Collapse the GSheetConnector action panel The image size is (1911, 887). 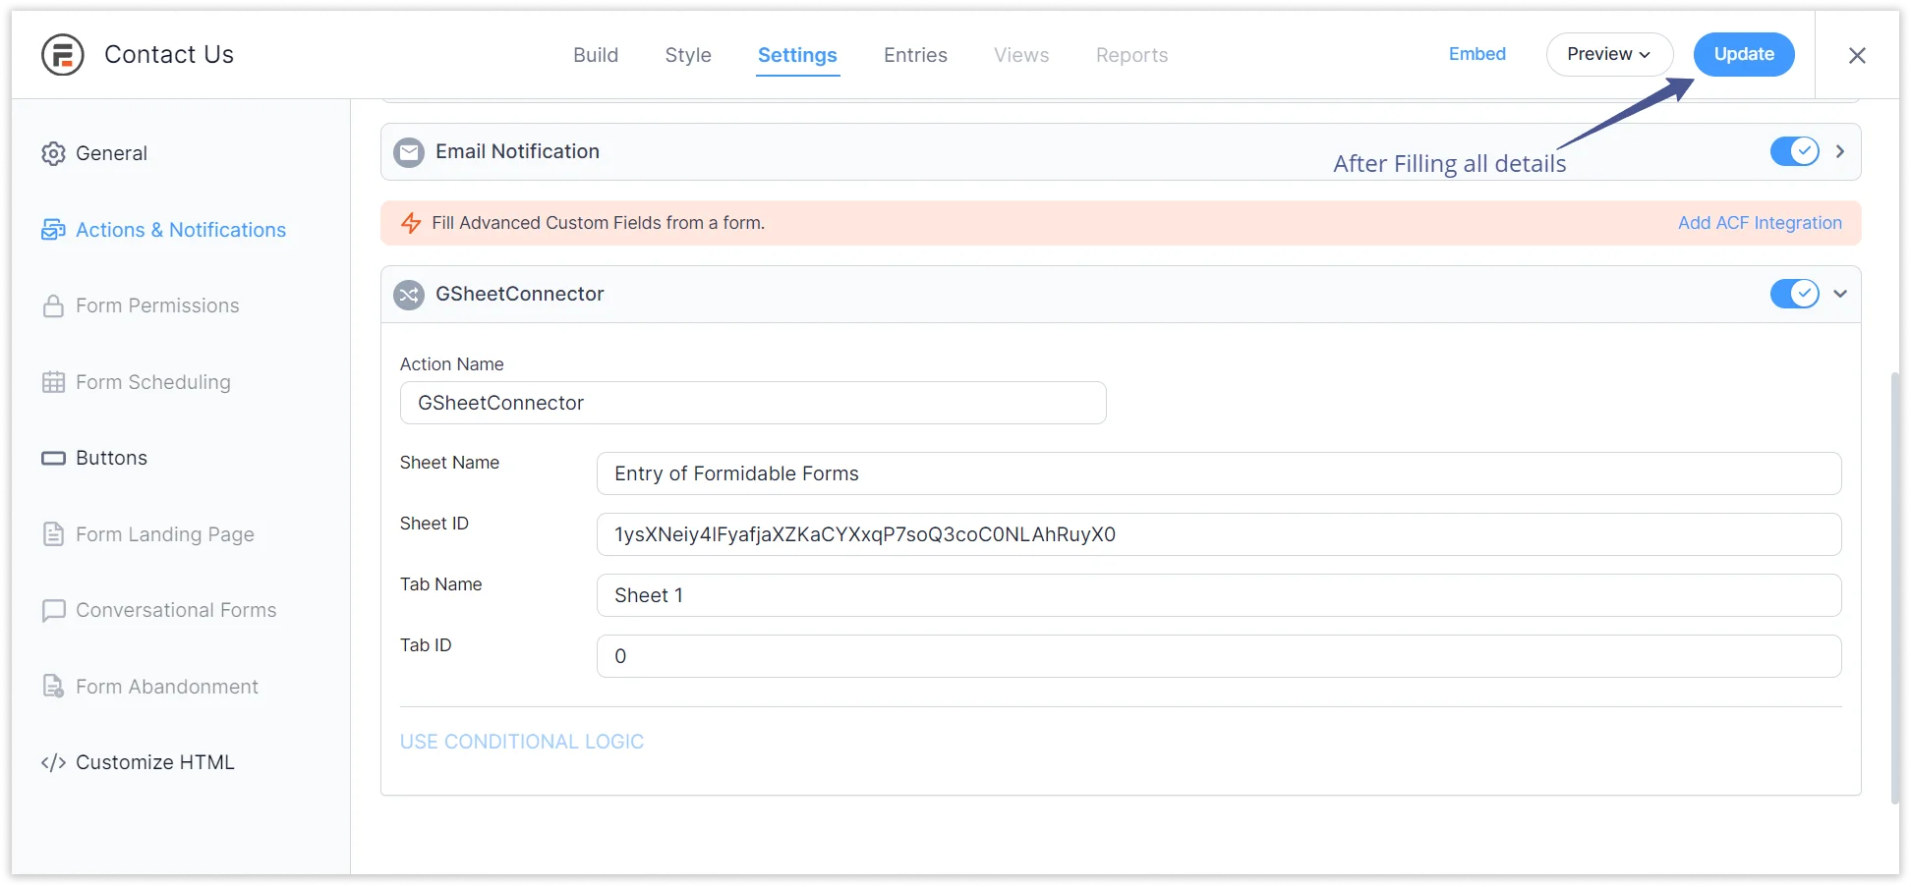coord(1840,294)
